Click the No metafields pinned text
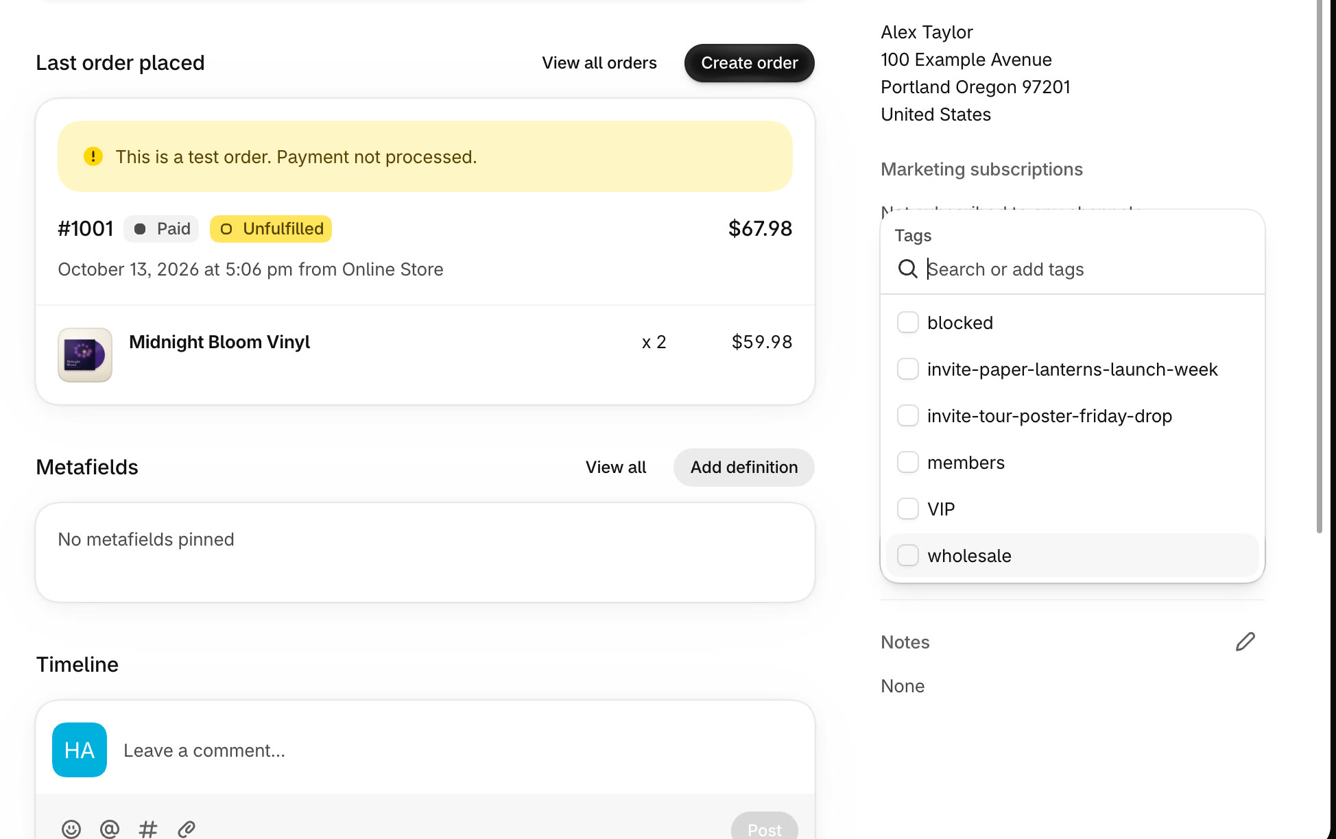Viewport: 1336px width, 839px height. click(x=146, y=539)
